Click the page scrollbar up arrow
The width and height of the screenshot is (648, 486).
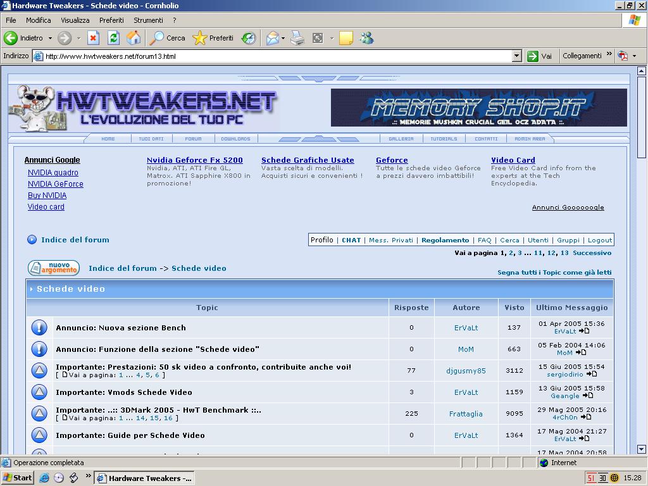pyautogui.click(x=642, y=71)
